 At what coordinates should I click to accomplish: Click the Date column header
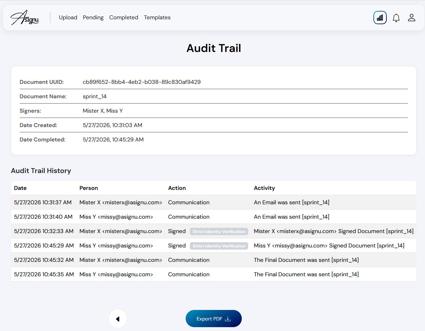pos(20,188)
